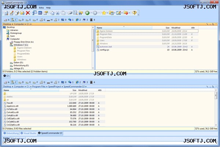Select the SpeedCommander 13 tab

pyautogui.click(x=50, y=133)
